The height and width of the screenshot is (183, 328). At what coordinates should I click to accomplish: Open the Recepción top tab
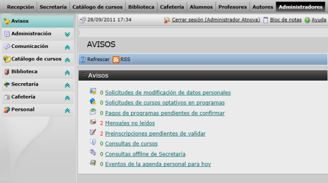(21, 7)
